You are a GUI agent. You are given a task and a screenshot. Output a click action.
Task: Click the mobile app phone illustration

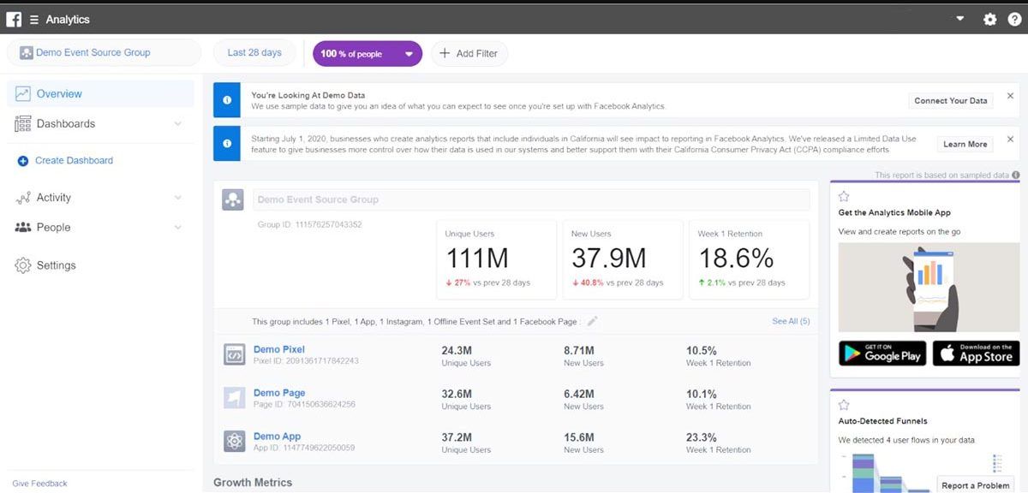click(929, 287)
